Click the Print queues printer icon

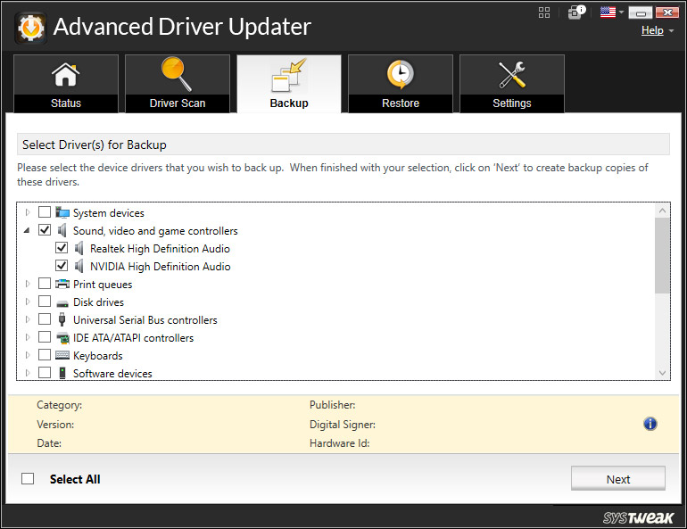pos(62,284)
